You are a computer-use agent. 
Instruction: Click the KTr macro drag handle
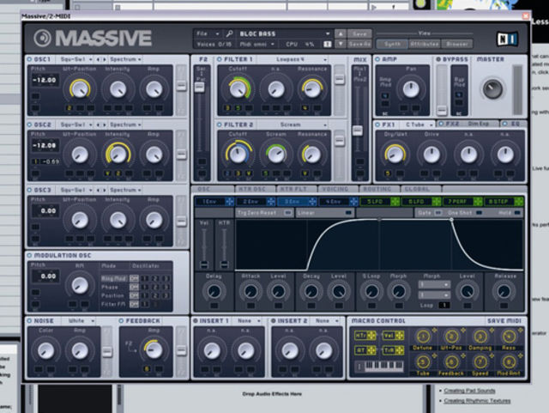371,336
